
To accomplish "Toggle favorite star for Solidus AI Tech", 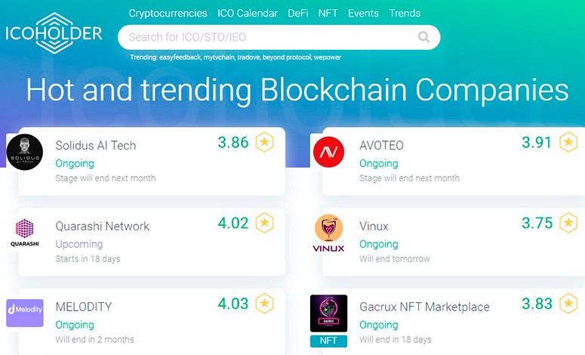I will tap(264, 142).
